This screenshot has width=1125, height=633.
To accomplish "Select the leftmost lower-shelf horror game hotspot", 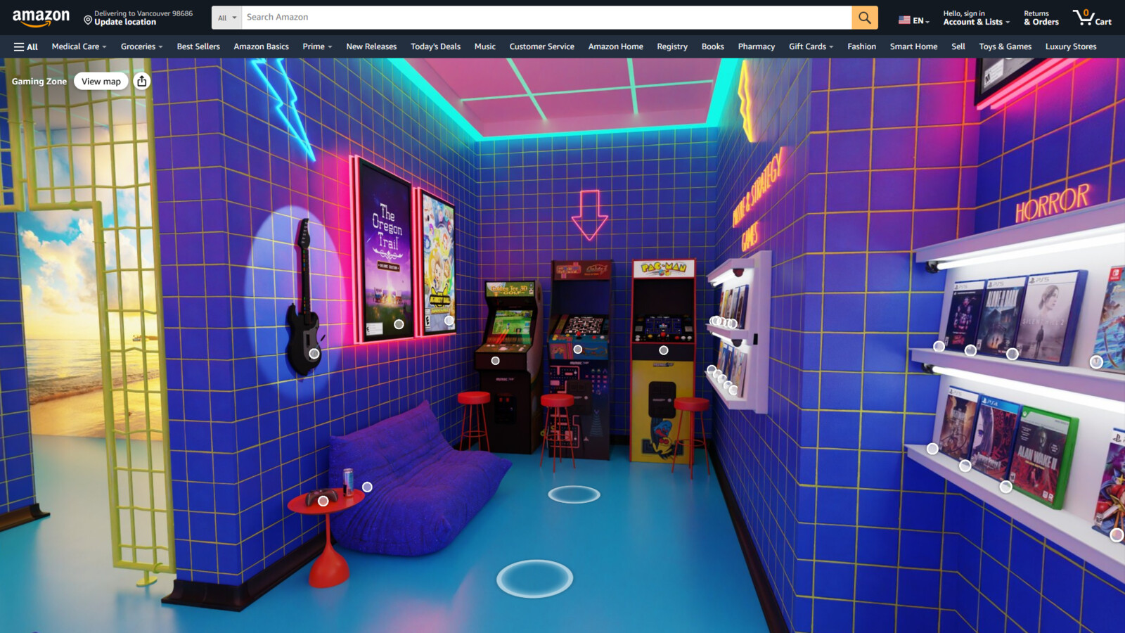I will [x=932, y=449].
